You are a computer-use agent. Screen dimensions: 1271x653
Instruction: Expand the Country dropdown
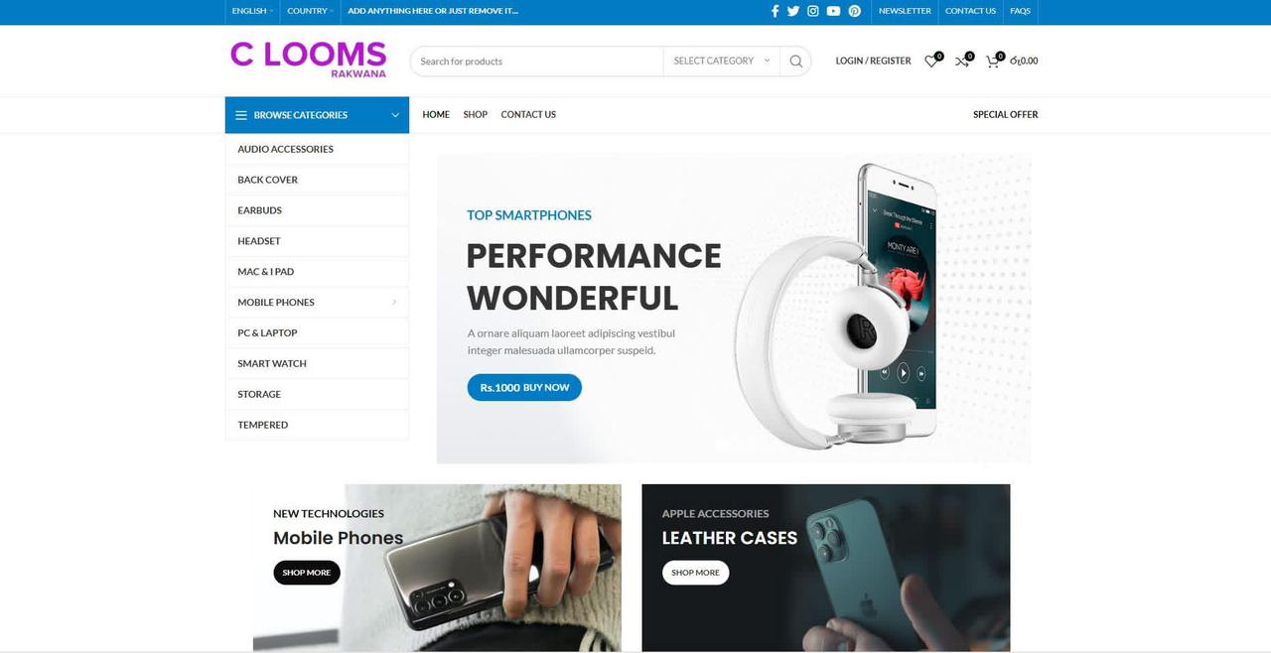(x=310, y=11)
